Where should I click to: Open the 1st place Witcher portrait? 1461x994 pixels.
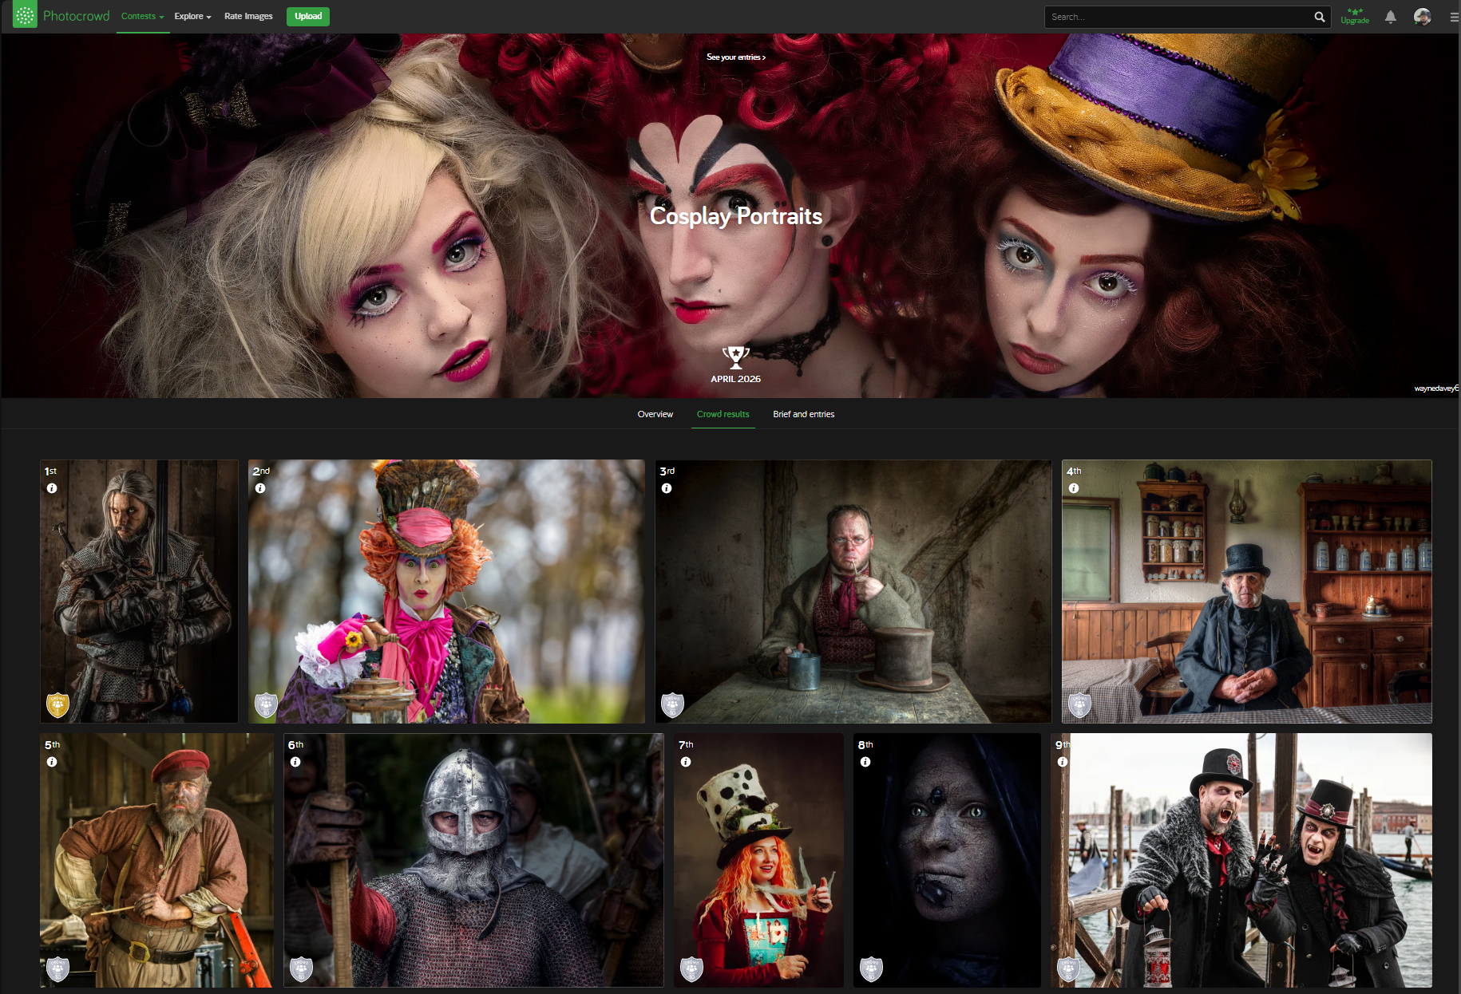pos(139,591)
